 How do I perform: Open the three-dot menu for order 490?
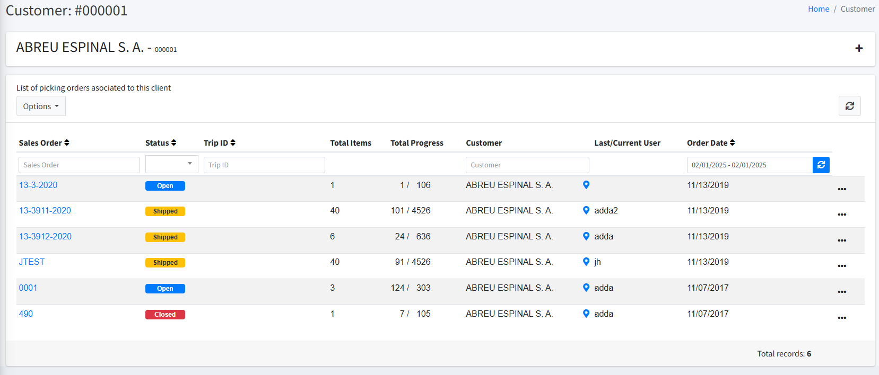click(x=841, y=318)
